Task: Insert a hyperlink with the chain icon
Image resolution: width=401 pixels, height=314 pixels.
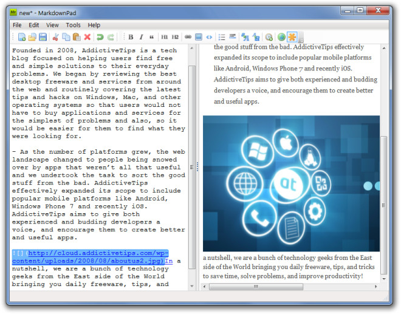Action: click(188, 37)
